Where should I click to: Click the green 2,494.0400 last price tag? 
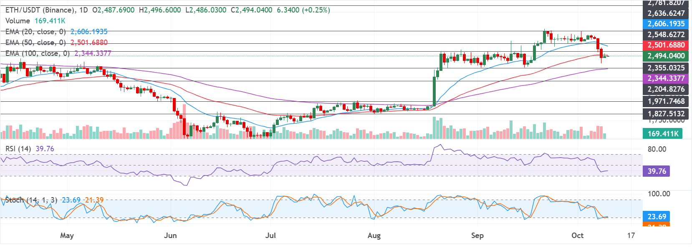pyautogui.click(x=665, y=56)
